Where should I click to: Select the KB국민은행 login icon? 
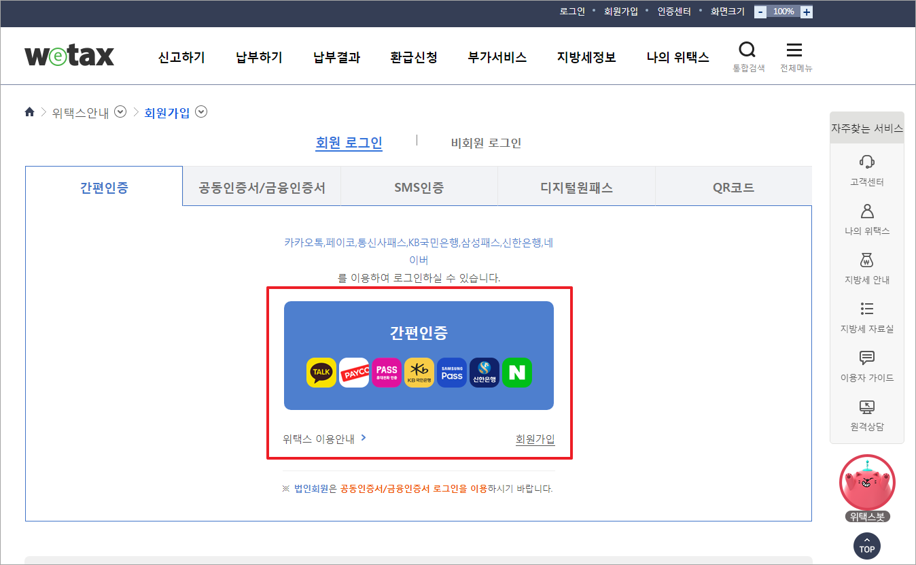[419, 373]
